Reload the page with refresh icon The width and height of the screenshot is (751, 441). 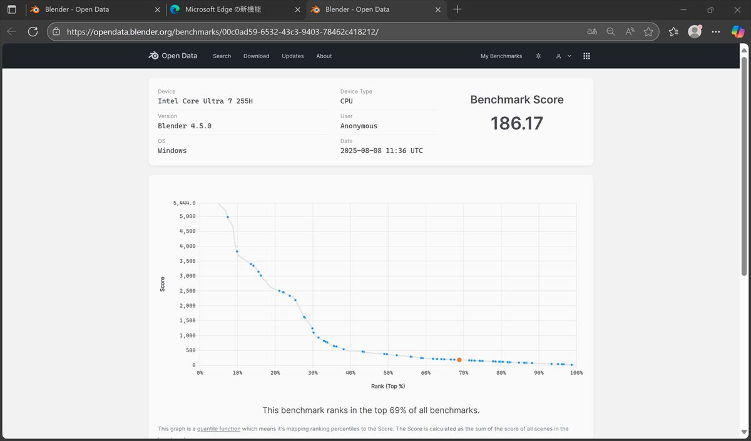click(x=33, y=31)
